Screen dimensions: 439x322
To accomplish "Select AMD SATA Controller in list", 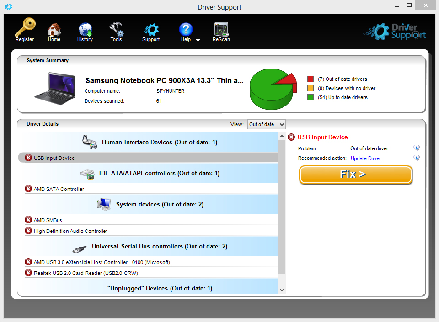I will [59, 189].
